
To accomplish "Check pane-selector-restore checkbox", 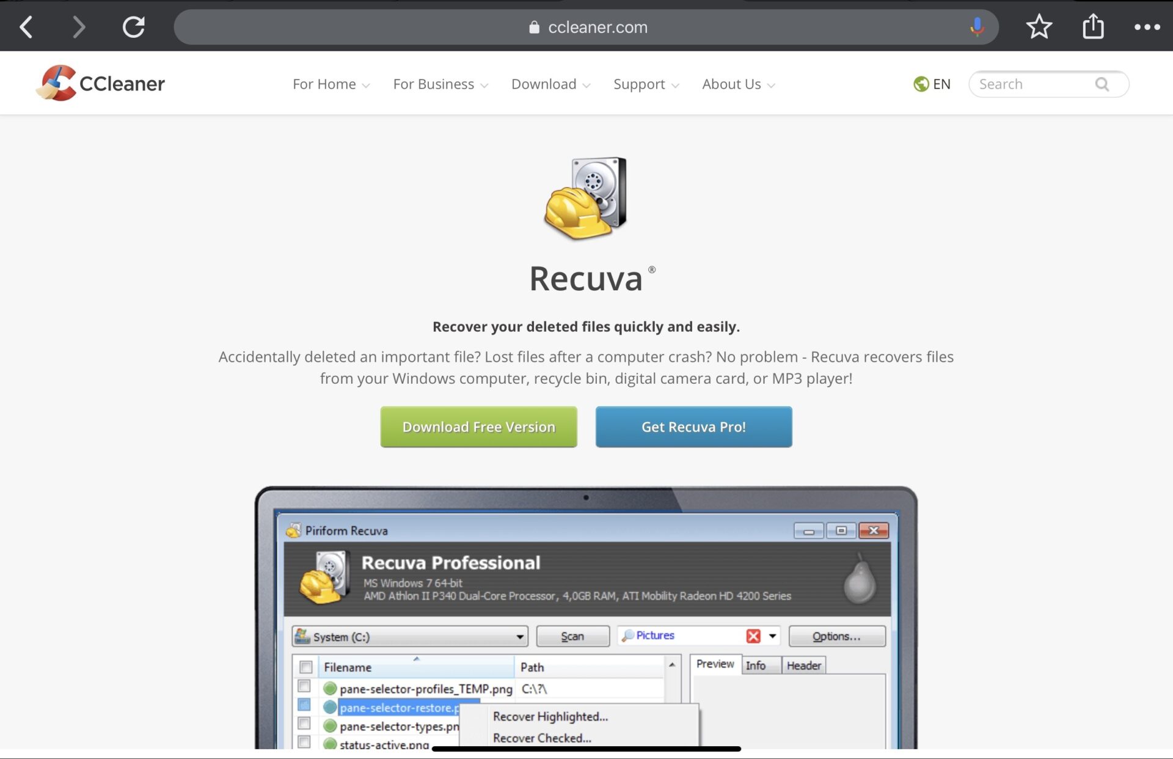I will coord(304,705).
